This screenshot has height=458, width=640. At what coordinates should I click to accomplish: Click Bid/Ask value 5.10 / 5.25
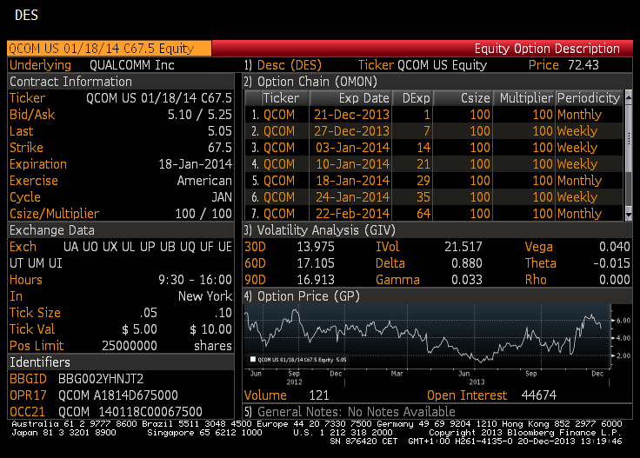click(x=200, y=115)
